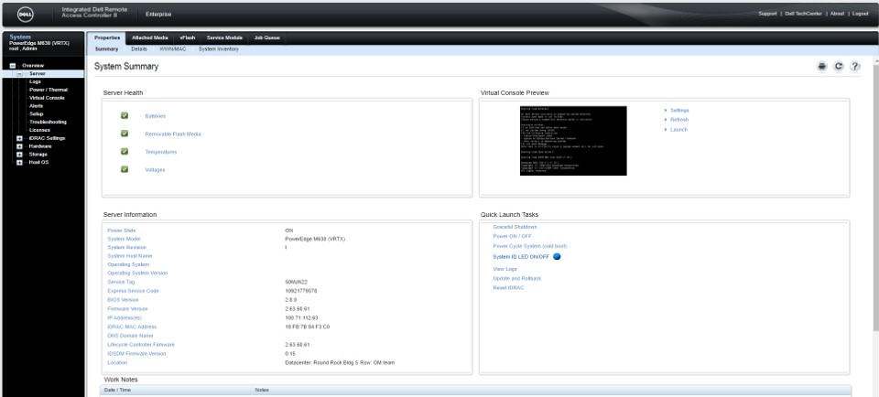The height and width of the screenshot is (397, 879).
Task: Expand the Hardware tree node
Action: [20, 146]
